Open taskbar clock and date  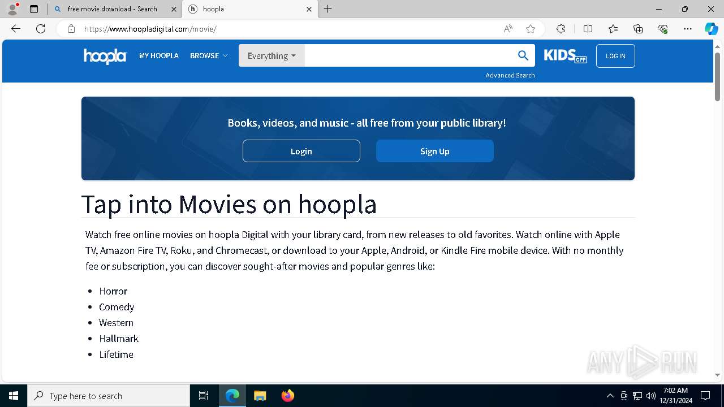coord(676,396)
